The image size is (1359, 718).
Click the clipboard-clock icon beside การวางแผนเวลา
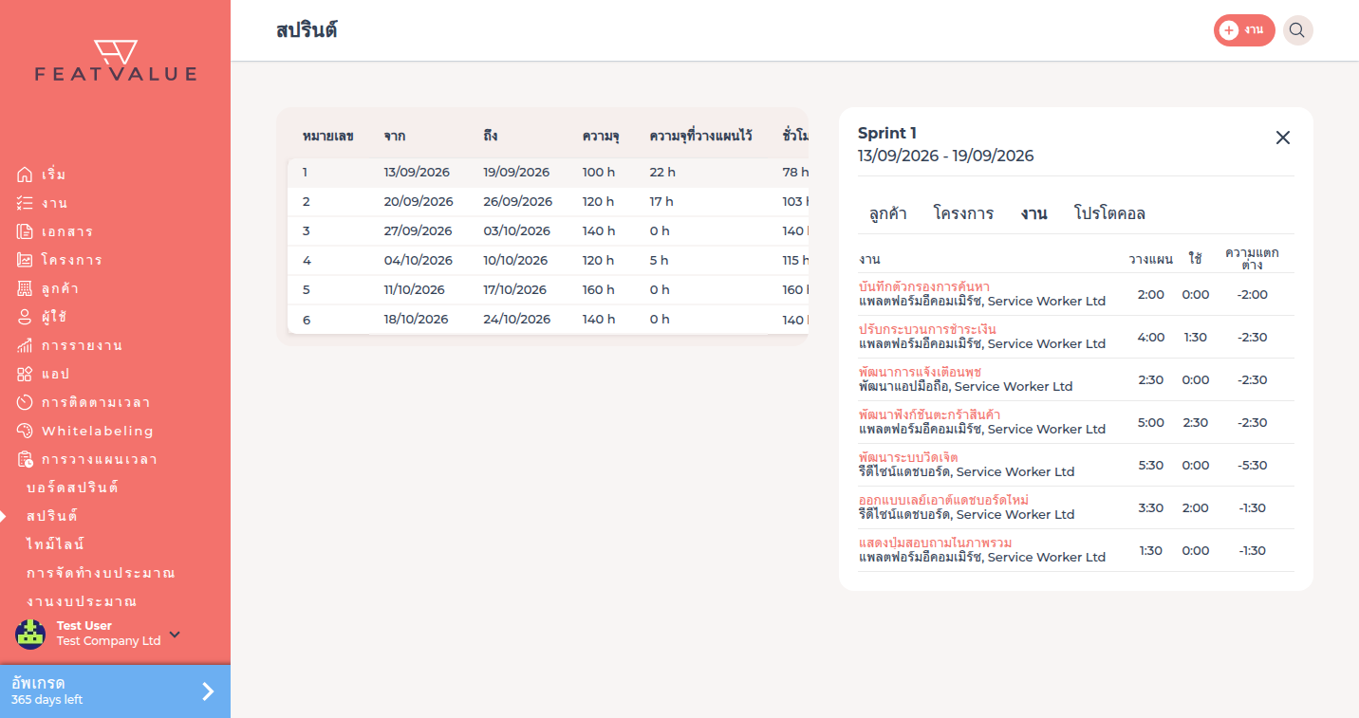point(25,459)
